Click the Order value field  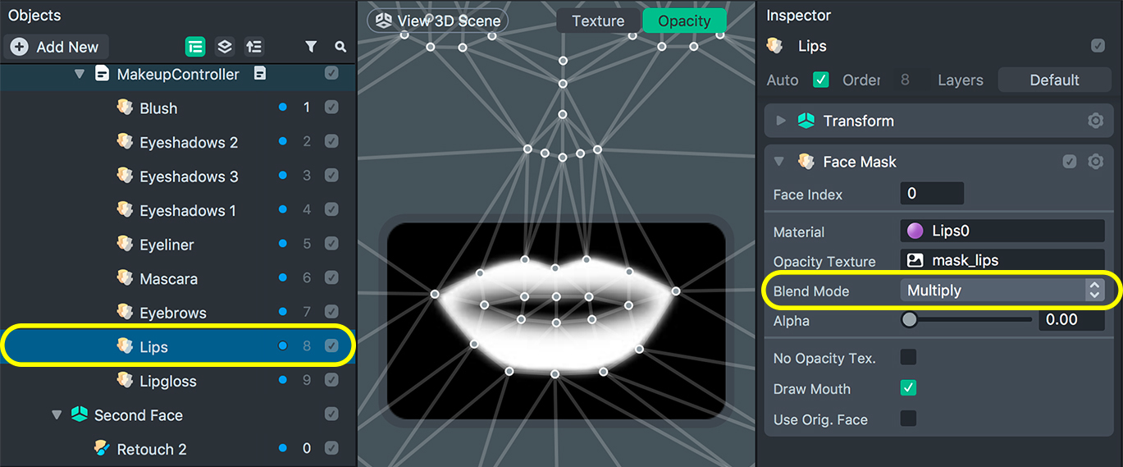coord(905,80)
